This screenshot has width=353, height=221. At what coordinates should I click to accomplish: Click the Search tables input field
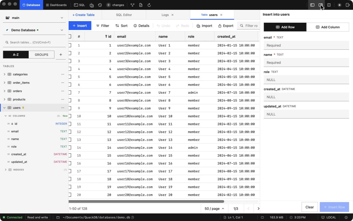pos(34,42)
